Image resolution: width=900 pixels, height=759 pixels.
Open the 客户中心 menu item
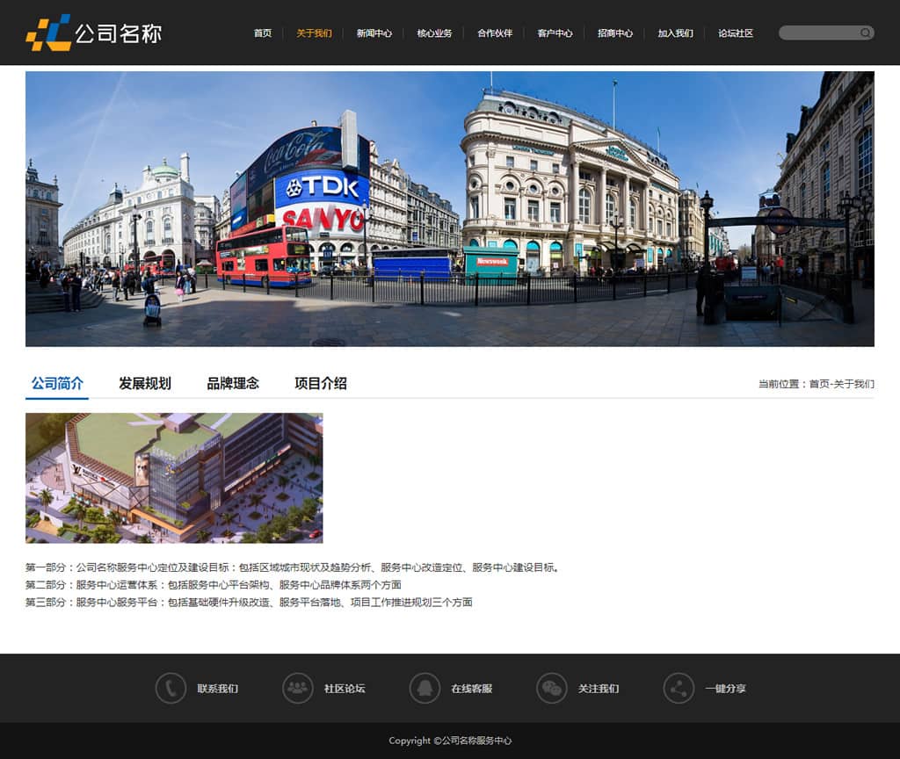(555, 33)
